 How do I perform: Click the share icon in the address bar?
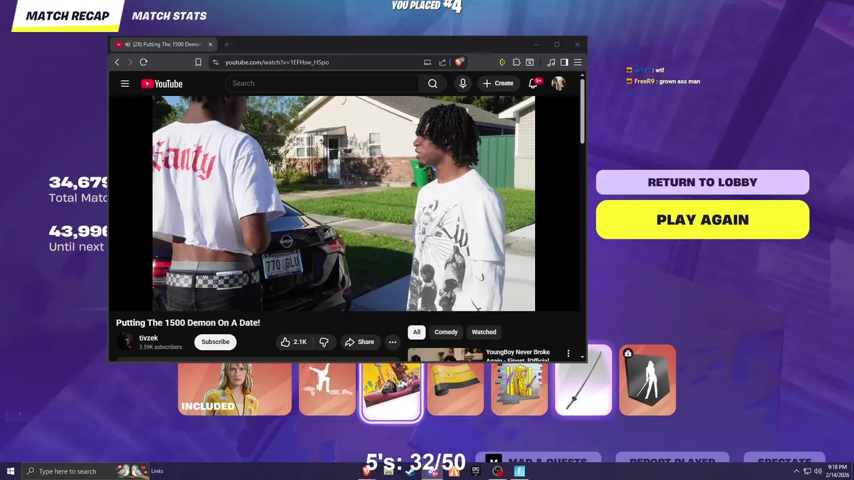[x=442, y=62]
